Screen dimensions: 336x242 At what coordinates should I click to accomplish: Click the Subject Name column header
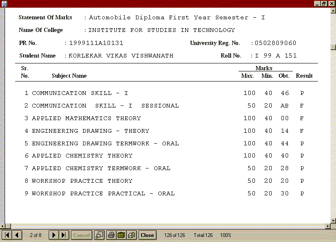pyautogui.click(x=69, y=76)
